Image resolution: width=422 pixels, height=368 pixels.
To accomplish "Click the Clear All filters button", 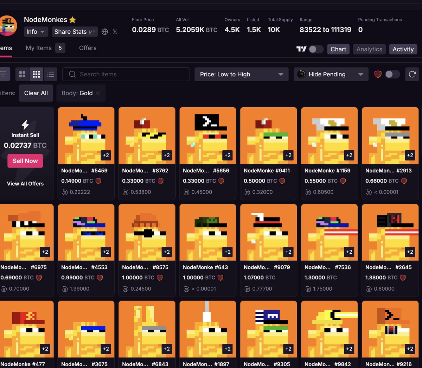I will coord(36,93).
